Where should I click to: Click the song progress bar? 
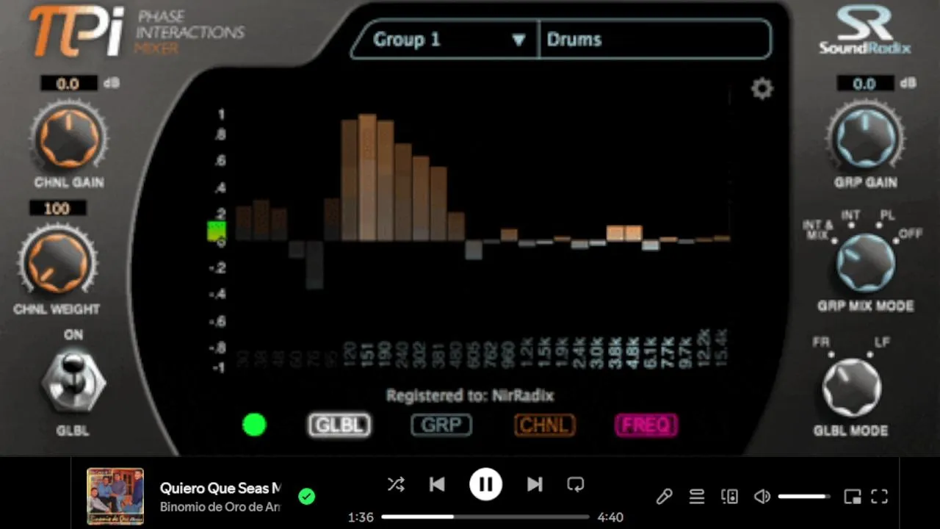(x=485, y=517)
